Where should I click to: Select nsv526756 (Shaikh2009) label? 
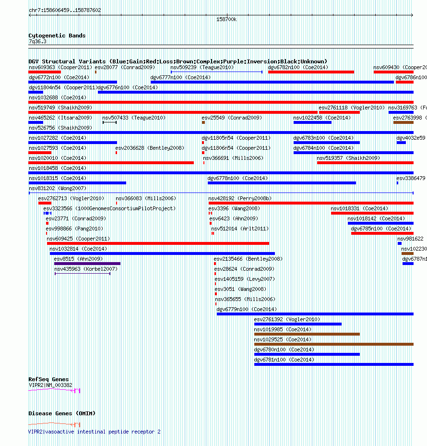pyautogui.click(x=60, y=128)
